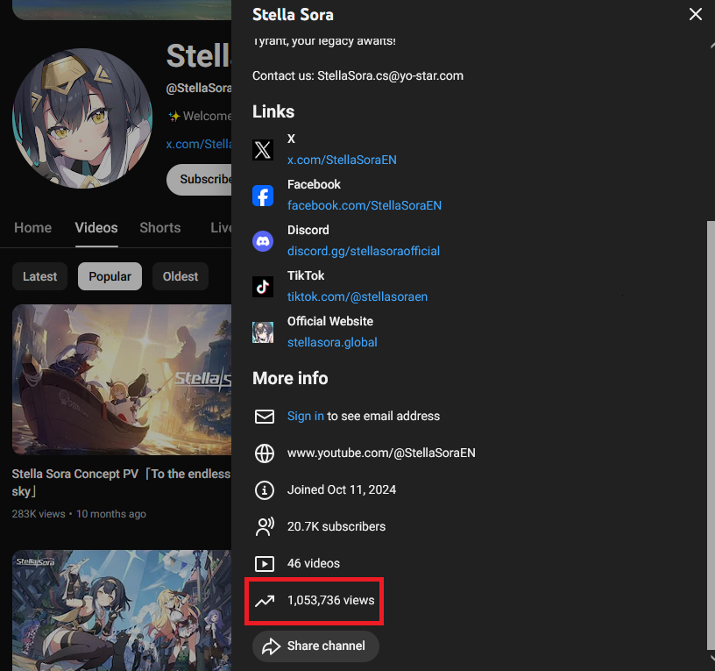Click the 283K views text

tap(39, 514)
